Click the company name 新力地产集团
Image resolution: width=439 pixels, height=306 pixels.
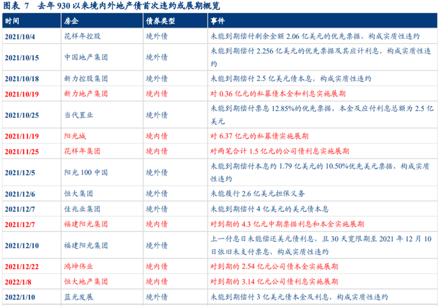86,94
